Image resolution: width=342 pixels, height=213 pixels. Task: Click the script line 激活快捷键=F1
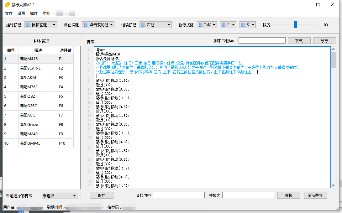click(108, 59)
